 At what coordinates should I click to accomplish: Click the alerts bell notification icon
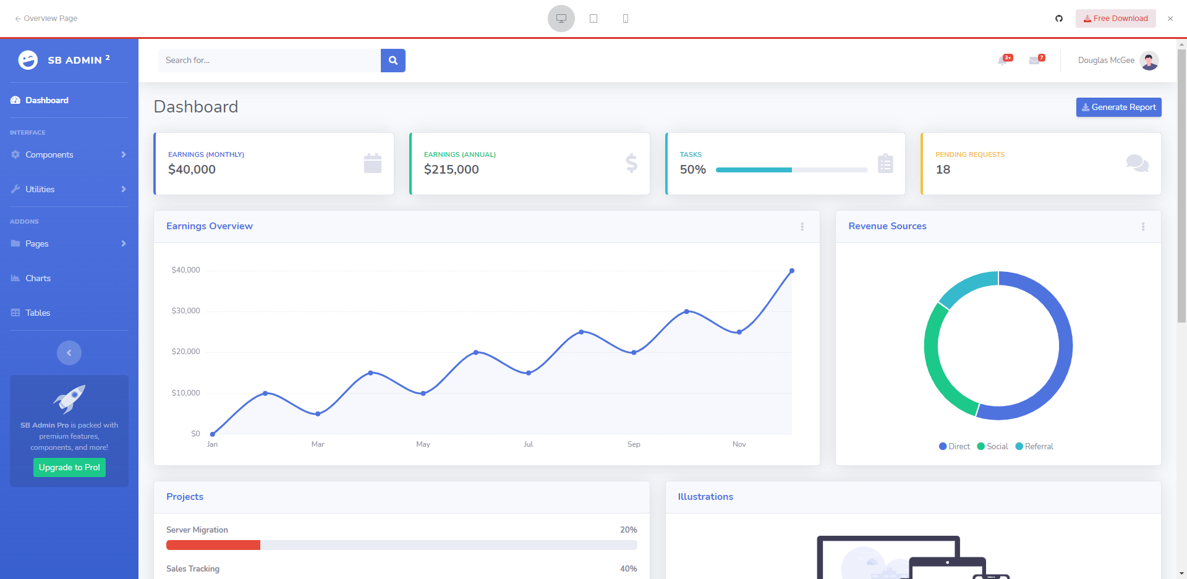click(x=1003, y=61)
